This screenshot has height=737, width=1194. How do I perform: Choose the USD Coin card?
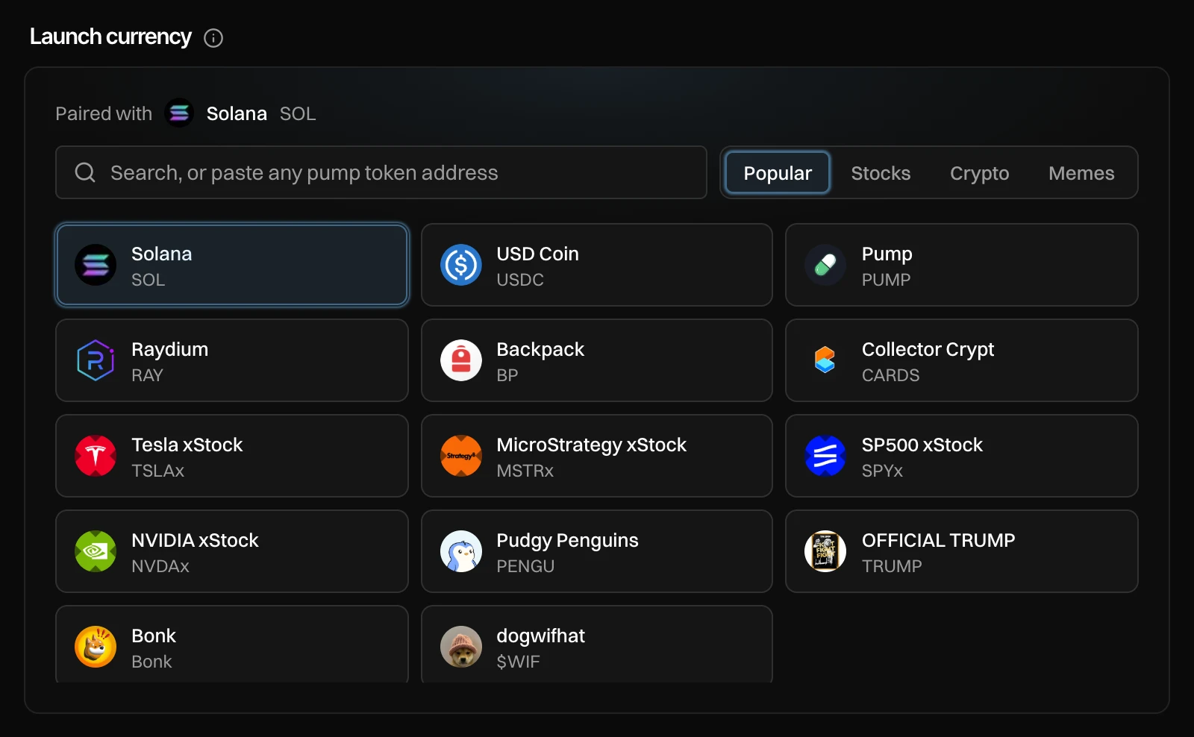pyautogui.click(x=597, y=265)
